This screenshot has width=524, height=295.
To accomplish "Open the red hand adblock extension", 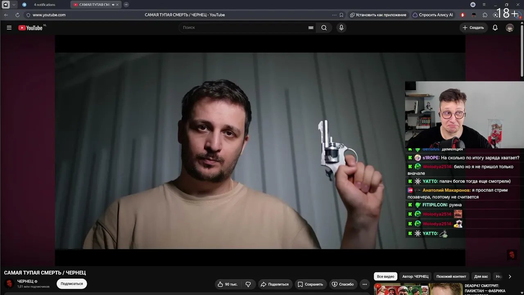I will pos(463,15).
